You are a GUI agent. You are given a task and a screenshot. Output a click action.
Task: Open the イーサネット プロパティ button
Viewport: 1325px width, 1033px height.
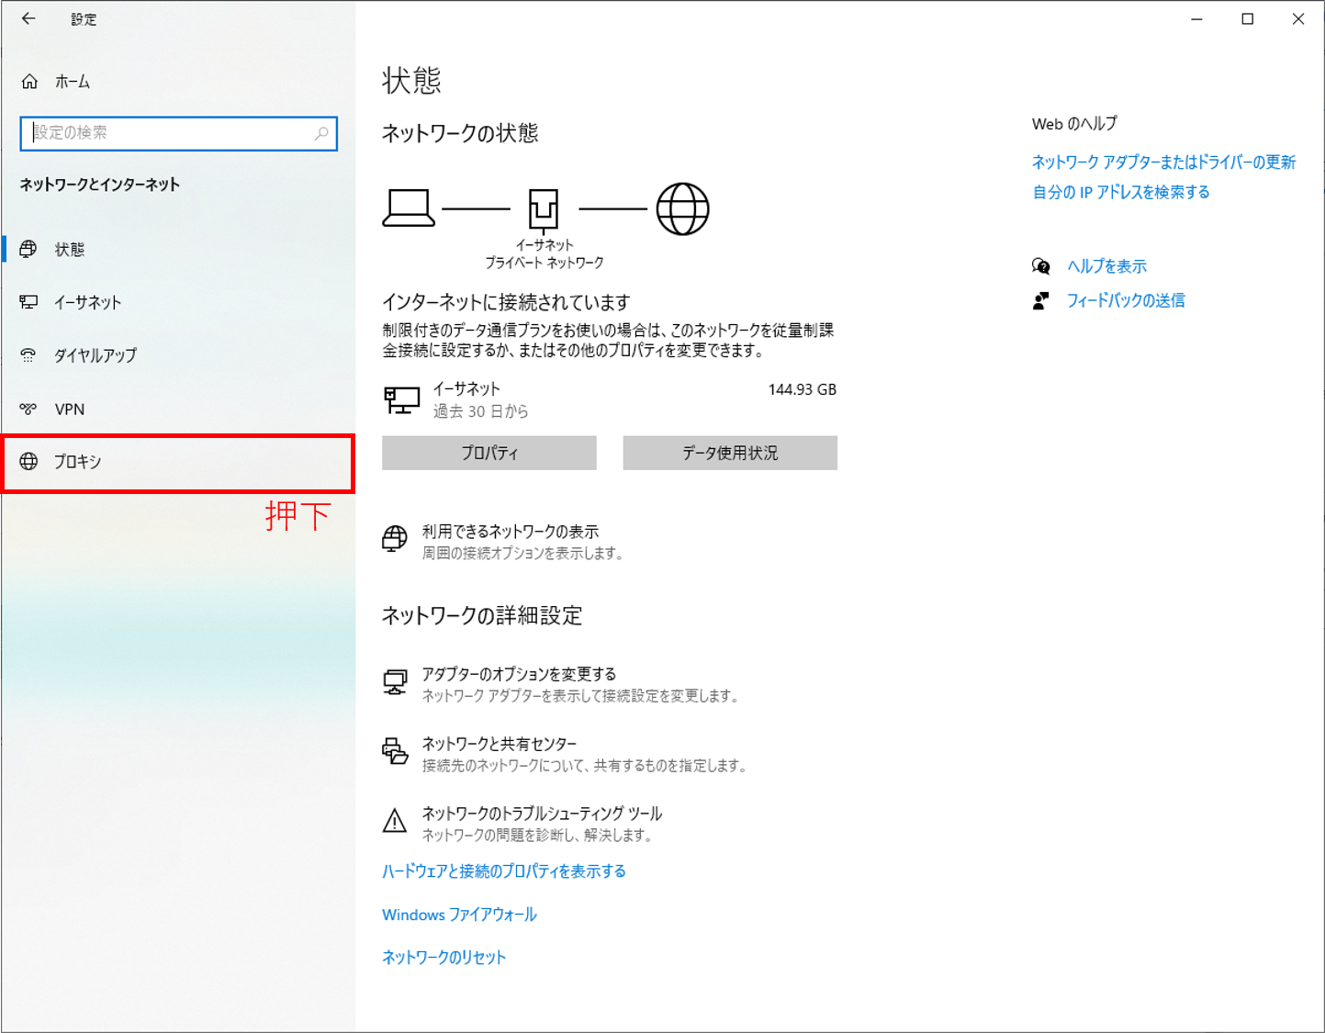pos(488,452)
